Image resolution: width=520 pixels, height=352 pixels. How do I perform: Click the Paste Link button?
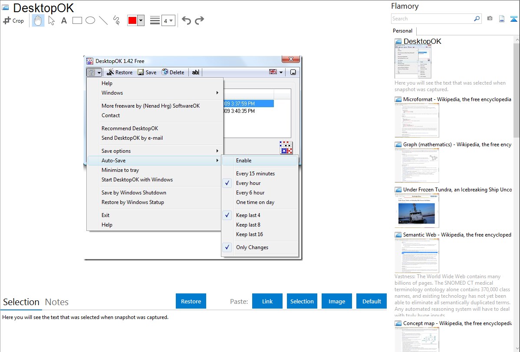click(267, 301)
